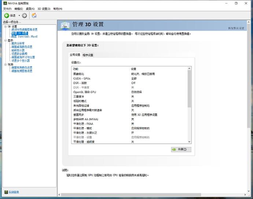Open the 桌面(K) menu
The image size is (253, 199).
[30, 9]
